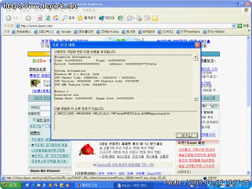Screen dimensions: 252x189
Task: Click the 'winstarter.exe' module line
Action: pyautogui.click(x=67, y=95)
